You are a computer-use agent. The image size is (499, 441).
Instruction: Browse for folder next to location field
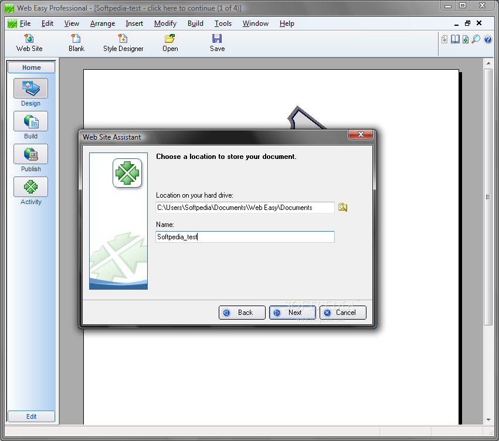pyautogui.click(x=342, y=207)
